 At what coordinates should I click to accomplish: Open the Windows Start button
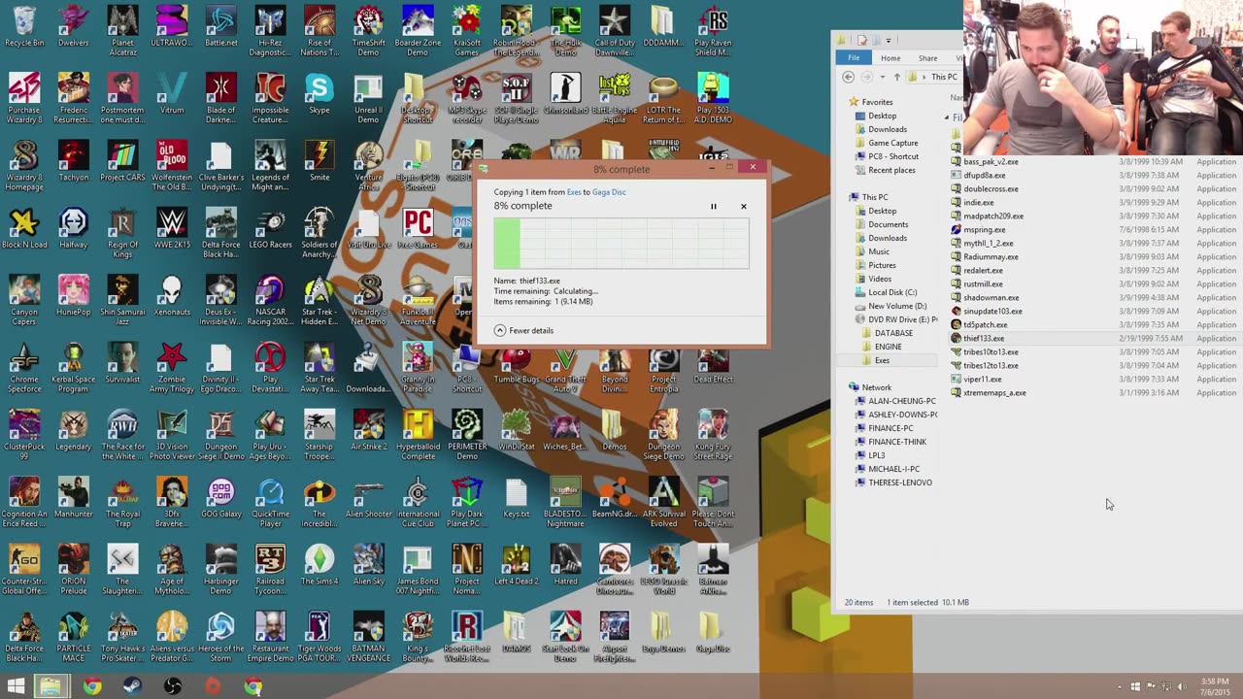tap(17, 686)
